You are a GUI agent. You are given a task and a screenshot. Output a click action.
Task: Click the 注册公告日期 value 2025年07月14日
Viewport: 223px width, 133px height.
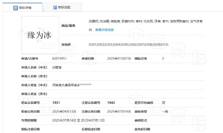tap(119, 111)
